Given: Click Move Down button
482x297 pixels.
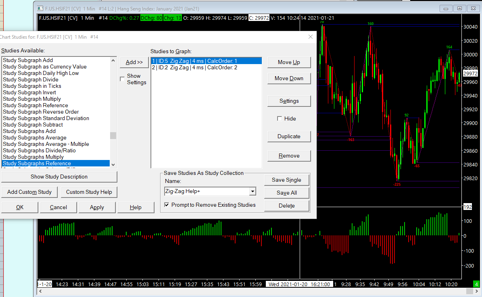Looking at the screenshot, I should tap(289, 78).
